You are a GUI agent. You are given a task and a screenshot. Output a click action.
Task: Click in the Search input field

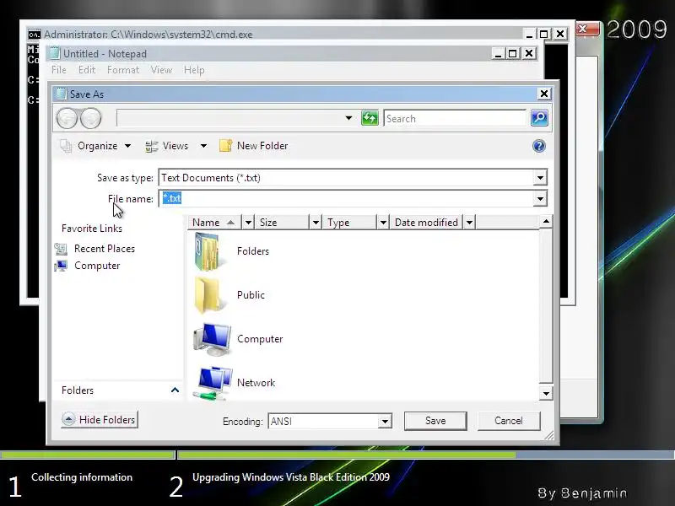pos(455,118)
